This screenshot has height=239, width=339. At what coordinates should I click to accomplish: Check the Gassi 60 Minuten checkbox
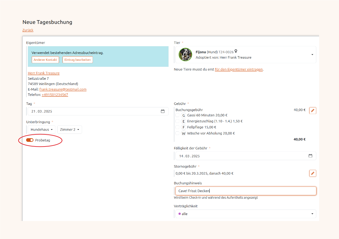177,115
